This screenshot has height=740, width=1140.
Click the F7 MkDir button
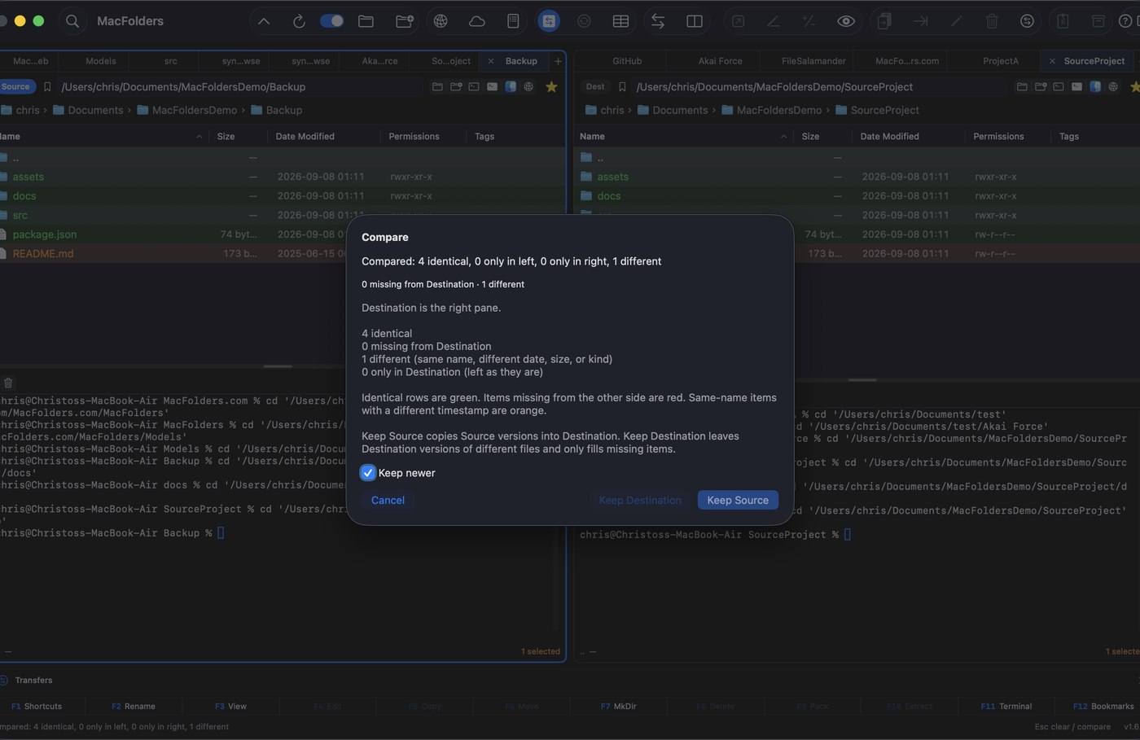619,706
